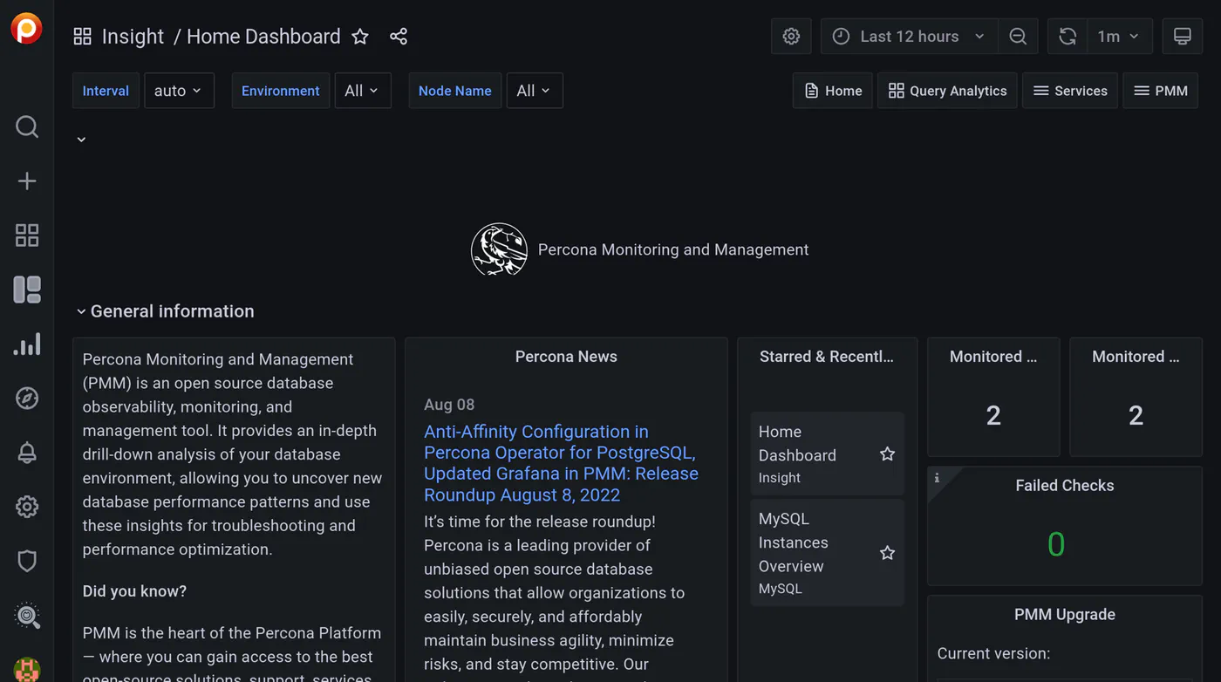Click the 'Did you know?' heading

(x=134, y=591)
